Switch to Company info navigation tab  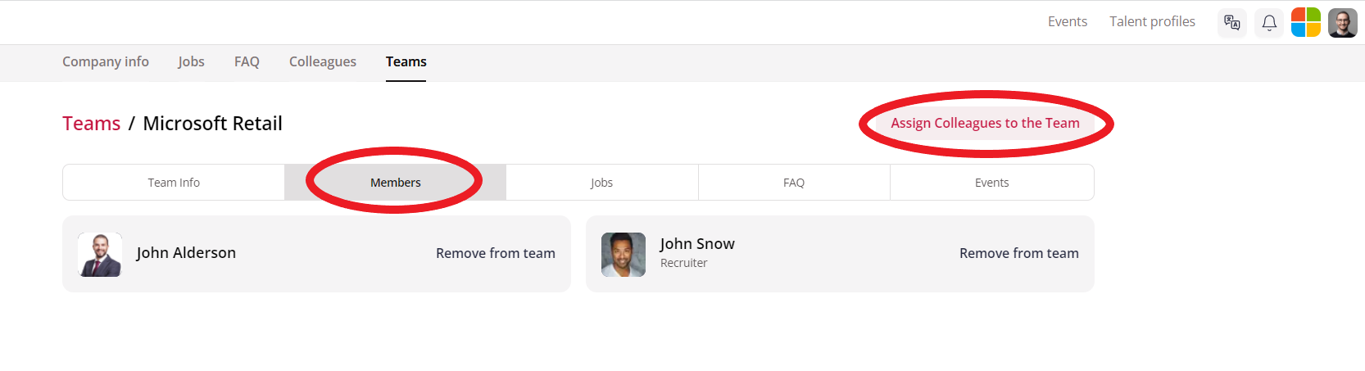(x=106, y=62)
